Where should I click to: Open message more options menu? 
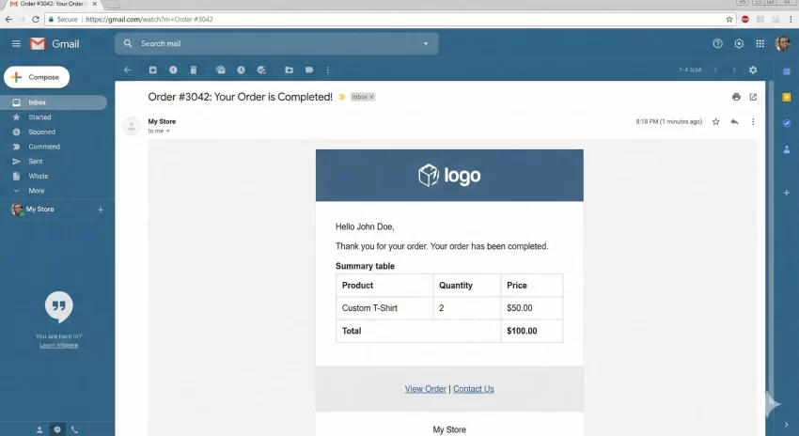pyautogui.click(x=753, y=122)
